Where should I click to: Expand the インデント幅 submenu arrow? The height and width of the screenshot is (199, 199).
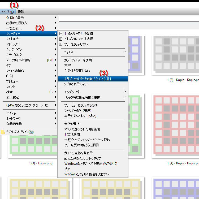[125, 92]
